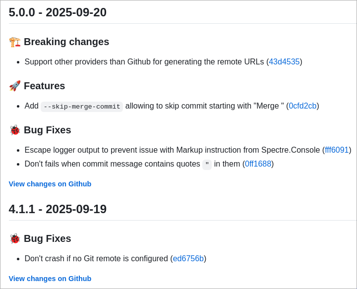The width and height of the screenshot is (357, 289).
Task: Click the 5.0.0 - 2025-09-20 heading
Action: coord(58,12)
